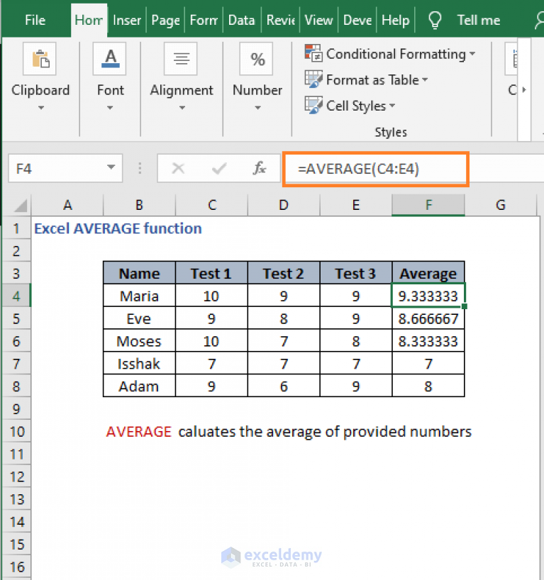Click the Alignment group icon
The width and height of the screenshot is (544, 580).
point(181,59)
